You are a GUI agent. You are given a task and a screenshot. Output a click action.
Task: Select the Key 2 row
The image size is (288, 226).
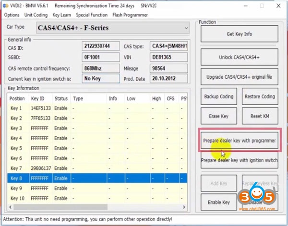point(97,118)
